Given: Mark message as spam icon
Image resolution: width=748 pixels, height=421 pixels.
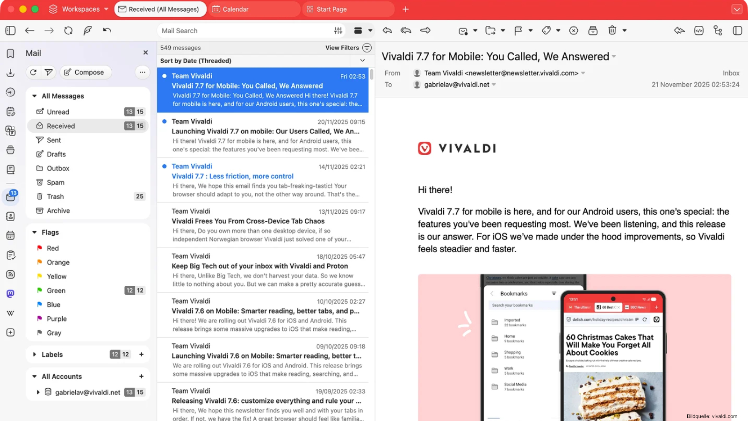Looking at the screenshot, I should point(574,30).
